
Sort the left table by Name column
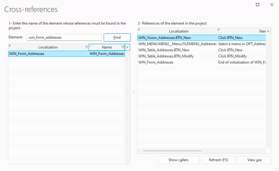107,47
